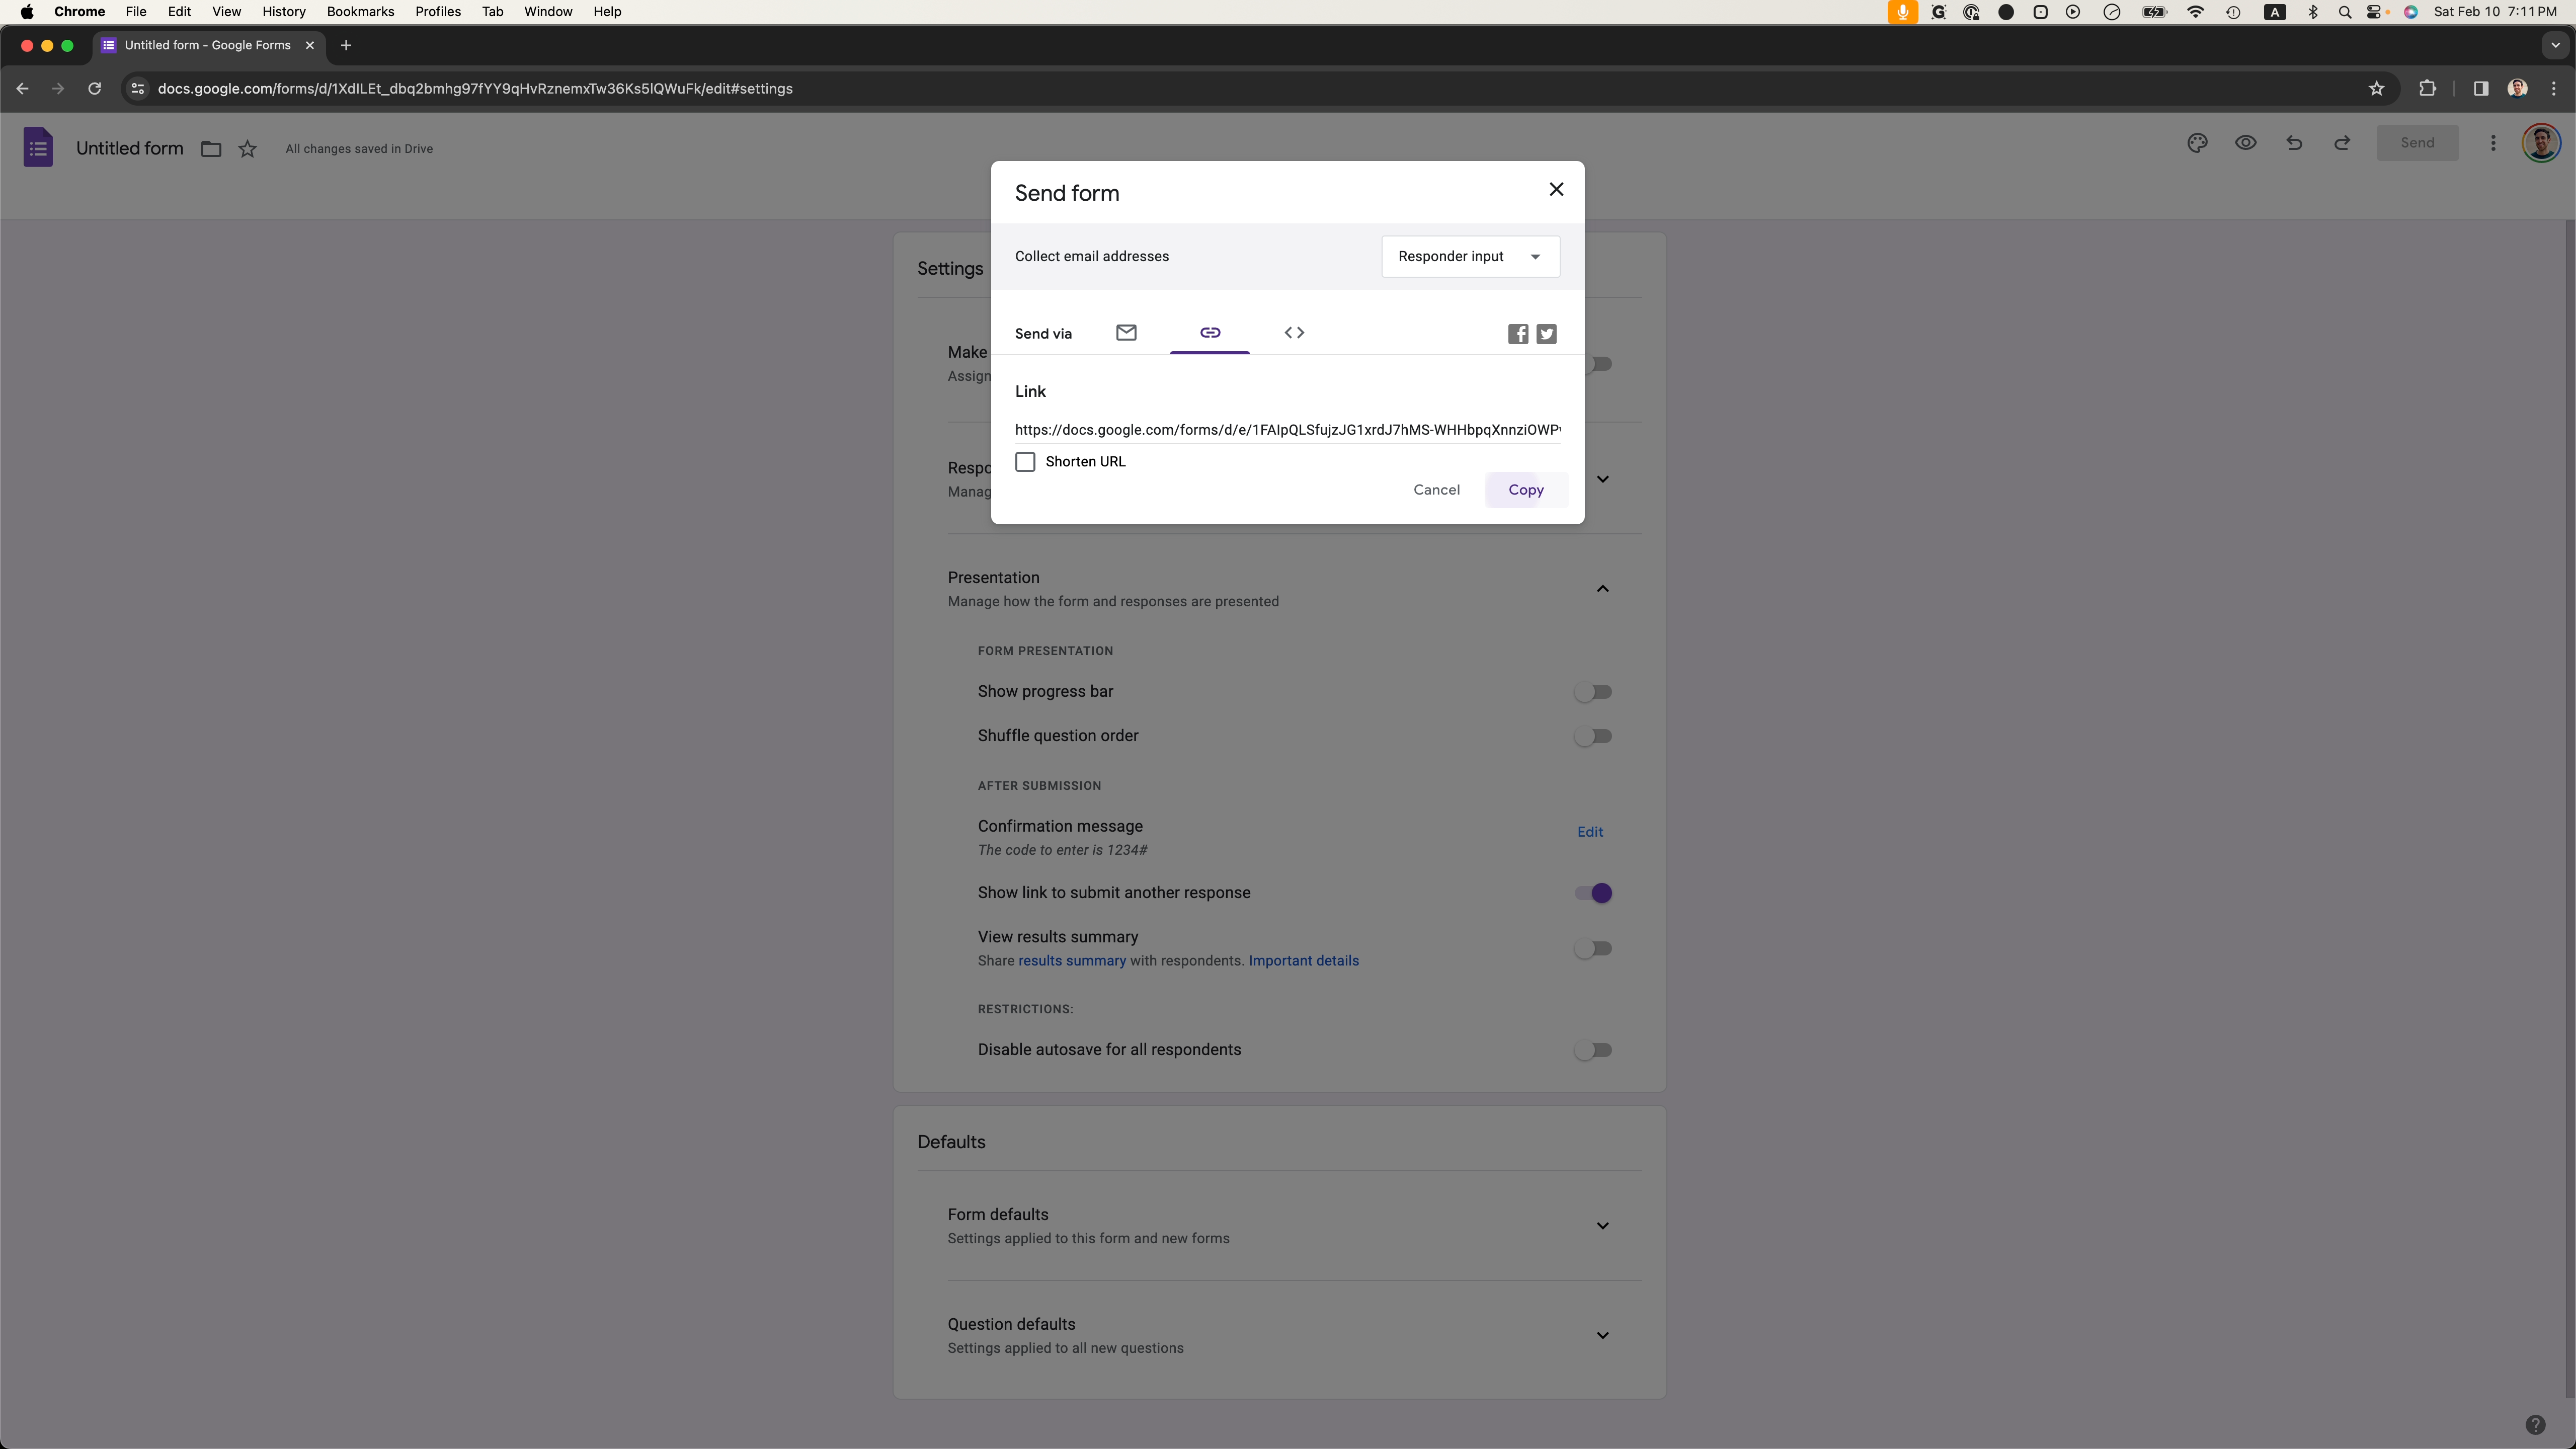
Task: Close the Send form dialog
Action: pos(1556,189)
